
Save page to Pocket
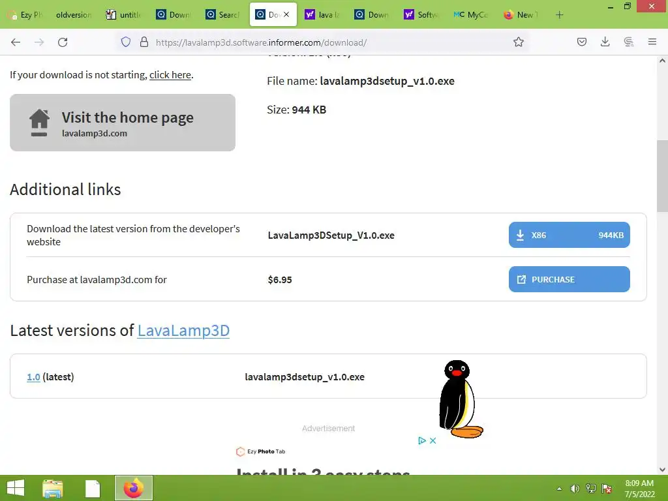[x=581, y=42]
